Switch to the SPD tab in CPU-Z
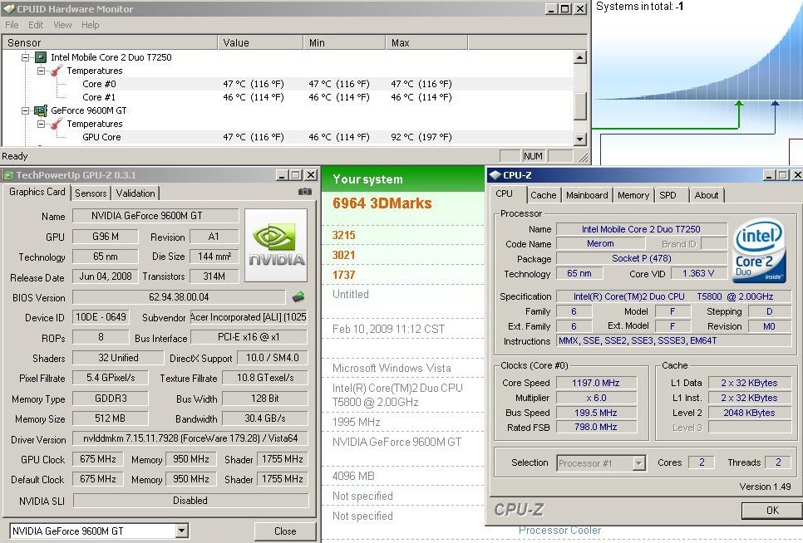Viewport: 803px width, 543px height. point(668,195)
